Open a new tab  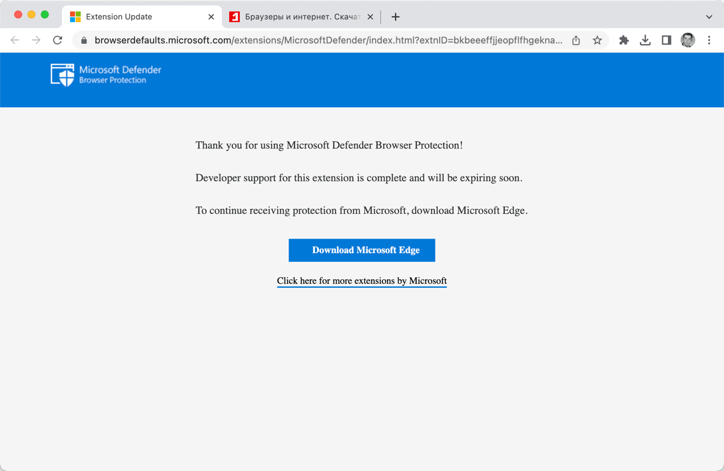[396, 17]
